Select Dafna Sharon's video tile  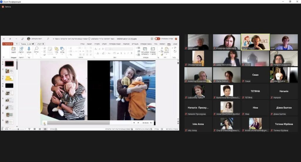pyautogui.click(x=255, y=42)
